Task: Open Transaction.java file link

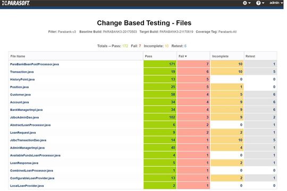Action: coord(22,72)
